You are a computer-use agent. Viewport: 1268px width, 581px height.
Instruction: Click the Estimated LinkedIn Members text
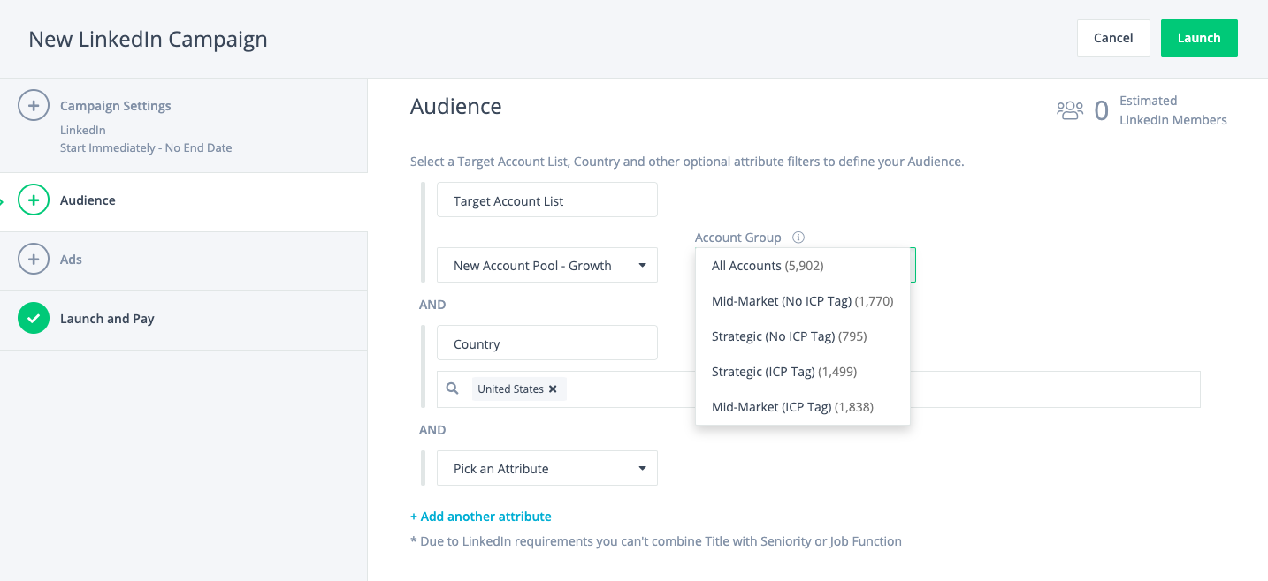click(1173, 110)
